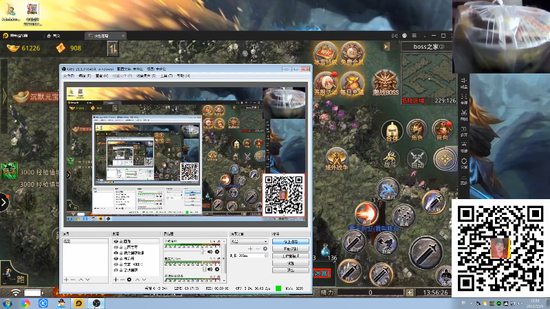
Task: Toggle visibility of first source in OBS
Action: (x=115, y=242)
